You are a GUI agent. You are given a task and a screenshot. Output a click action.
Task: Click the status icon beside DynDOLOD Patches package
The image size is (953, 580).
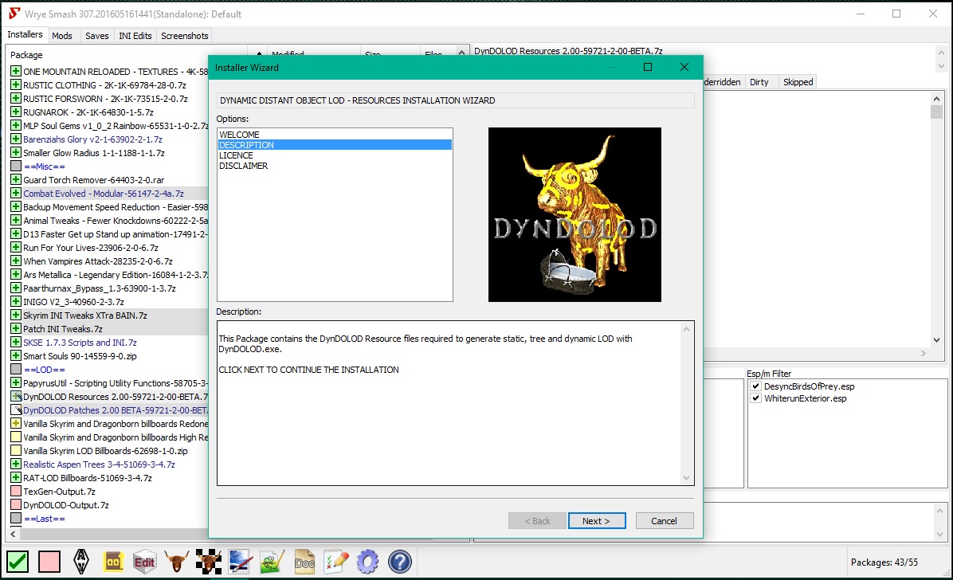tap(16, 410)
